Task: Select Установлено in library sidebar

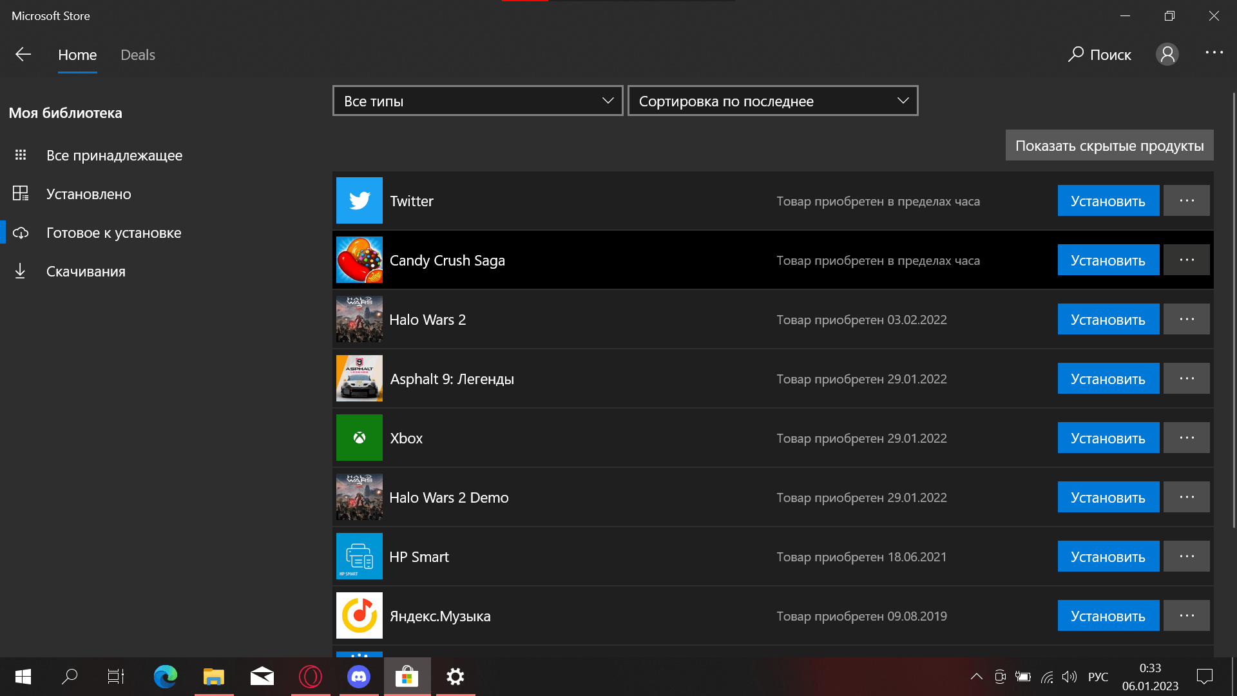Action: click(89, 194)
